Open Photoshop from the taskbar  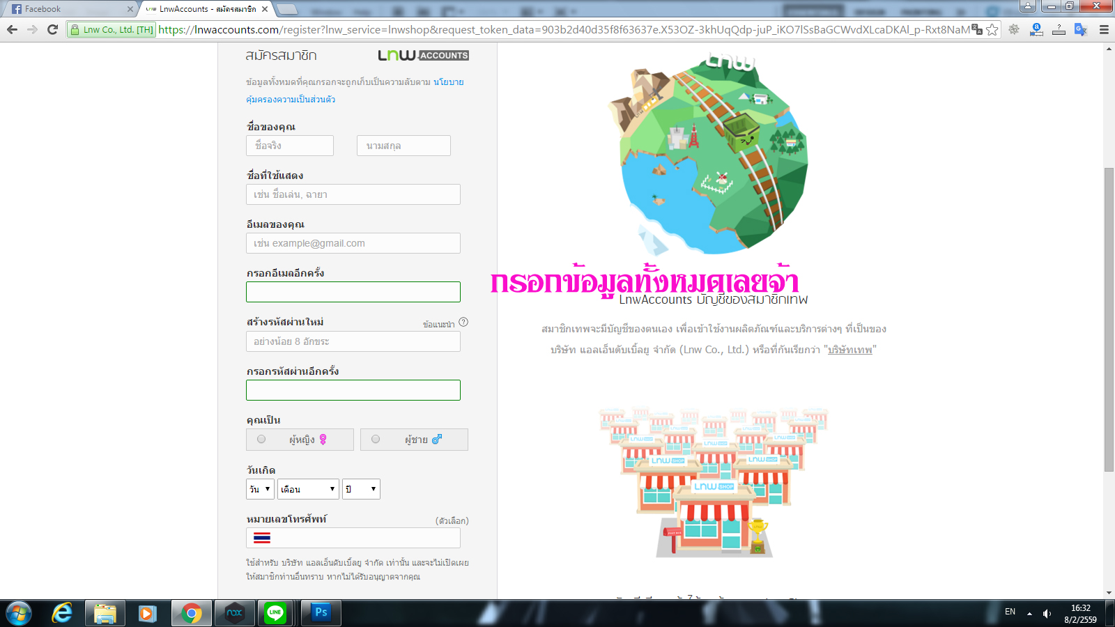point(321,613)
